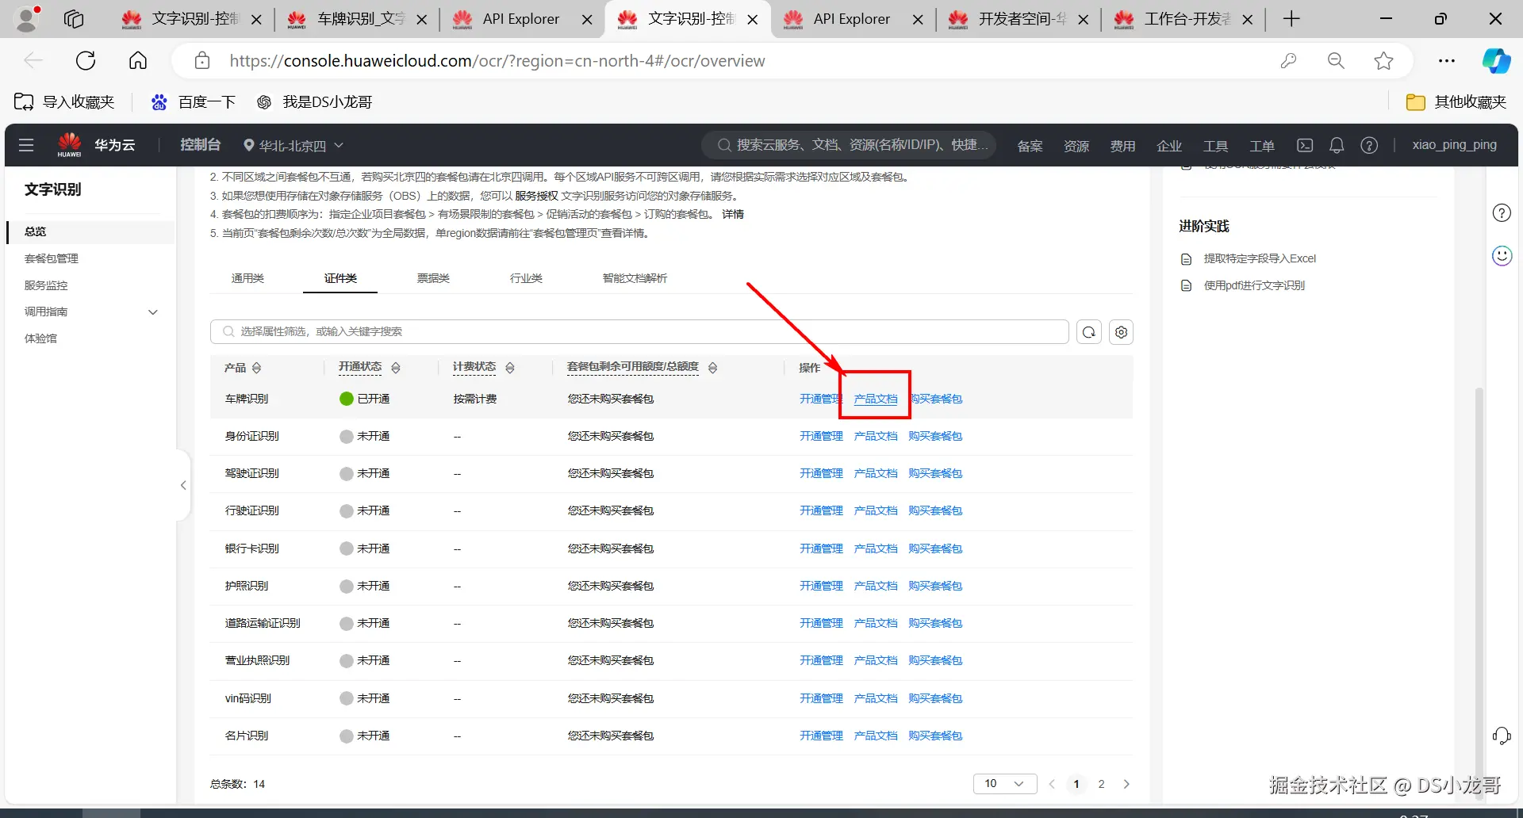Expand the 调用指南 sidebar section
This screenshot has width=1523, height=818.
tap(153, 312)
